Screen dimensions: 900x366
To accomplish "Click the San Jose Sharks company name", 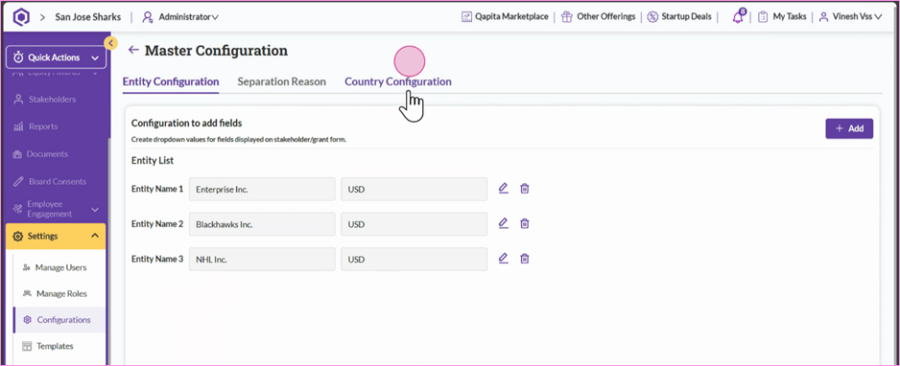I will (x=88, y=16).
